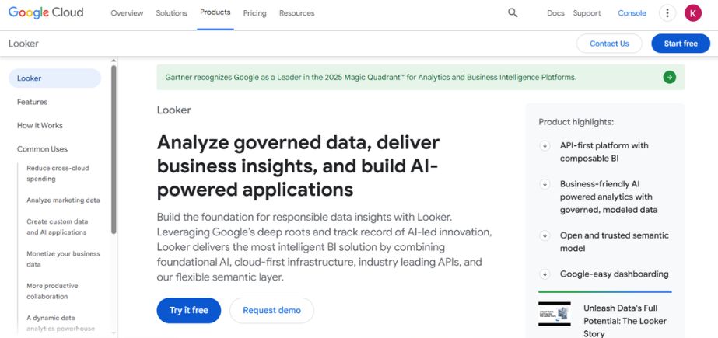Open the Support link
Screen dimensions: 718x338
(587, 13)
